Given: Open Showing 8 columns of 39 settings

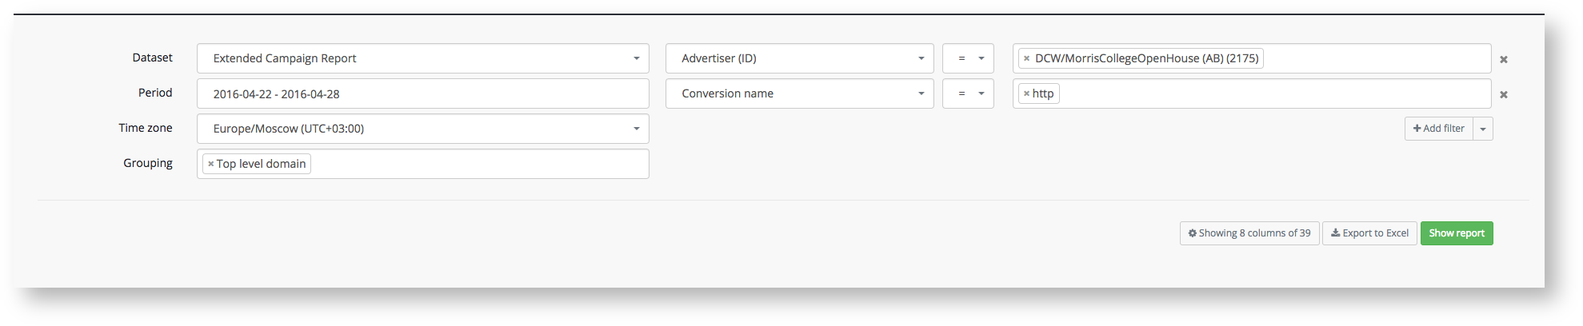Looking at the screenshot, I should click(1249, 233).
